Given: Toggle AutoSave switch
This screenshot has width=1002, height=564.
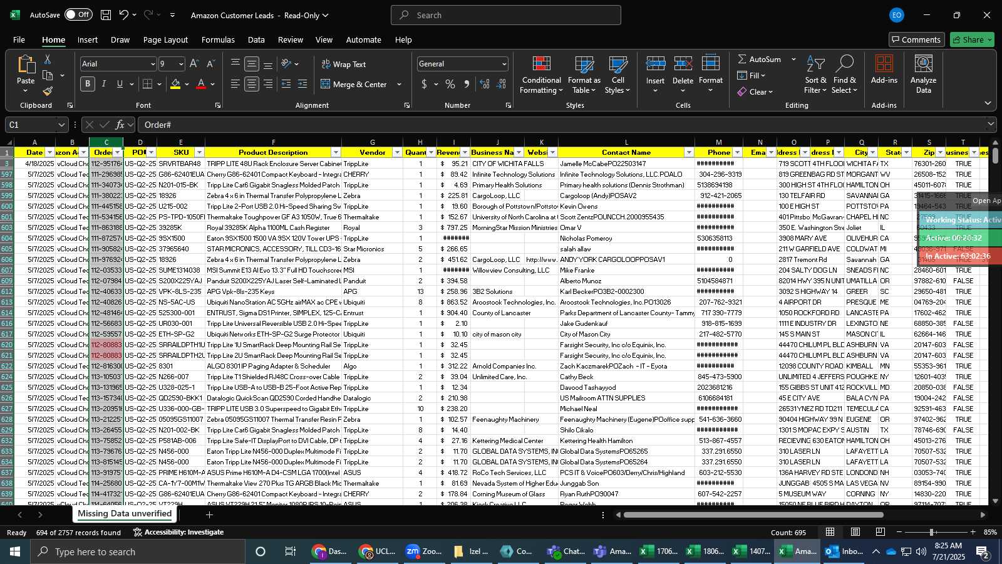Looking at the screenshot, I should click(78, 14).
